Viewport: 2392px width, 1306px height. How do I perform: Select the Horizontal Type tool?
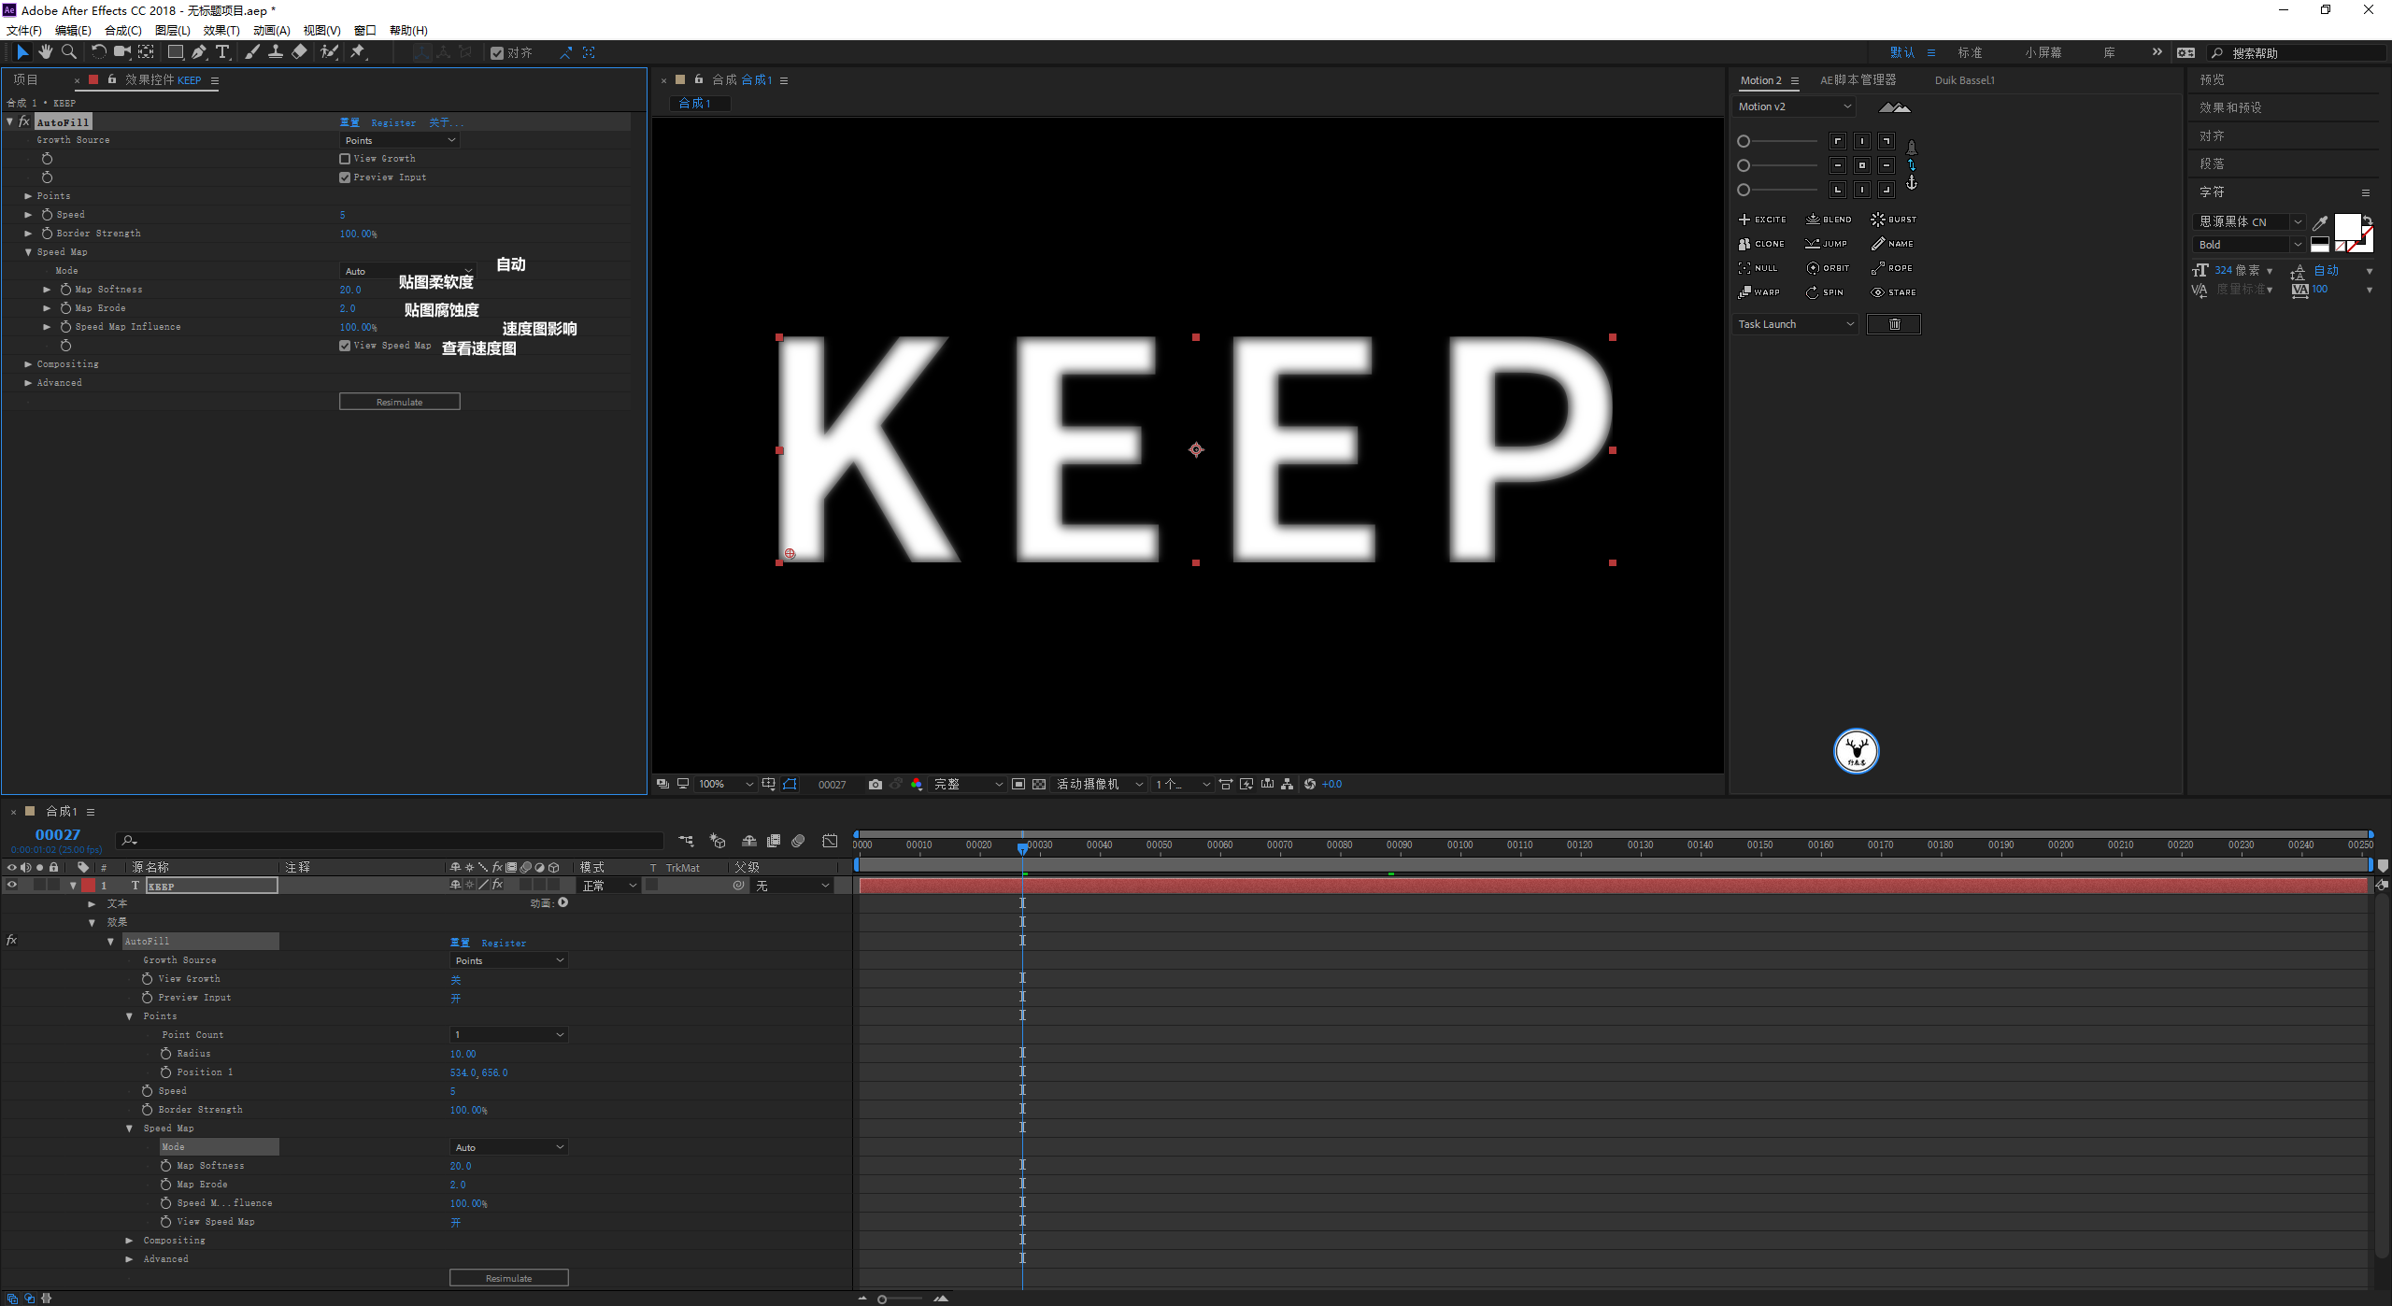click(222, 52)
